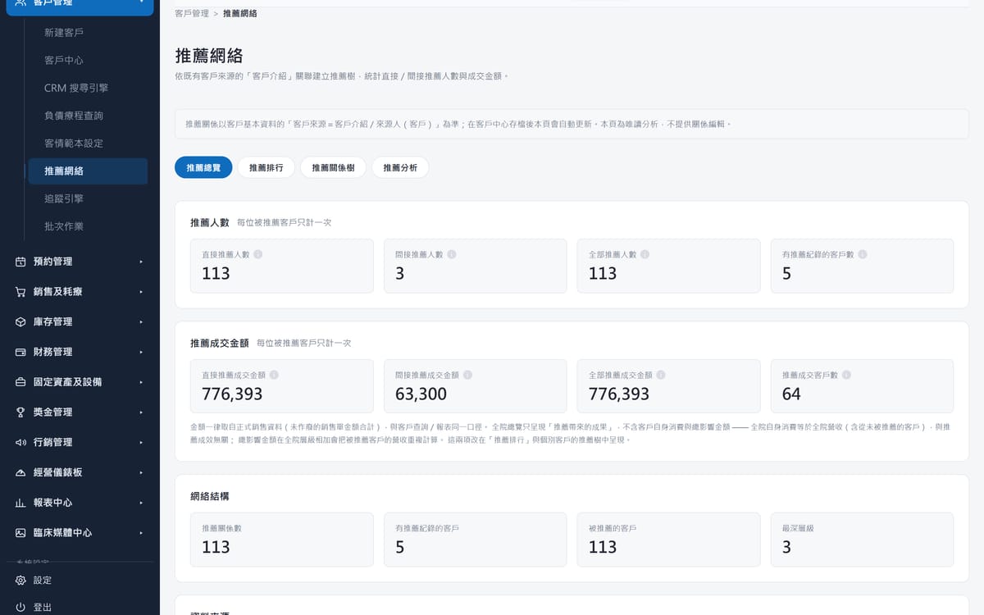Click the 行銷管理 megaphone icon
Screen dimensions: 984x615
[20, 442]
